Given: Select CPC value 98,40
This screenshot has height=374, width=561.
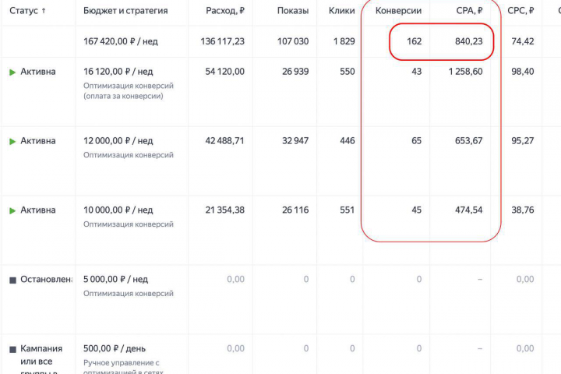Looking at the screenshot, I should click(523, 72).
